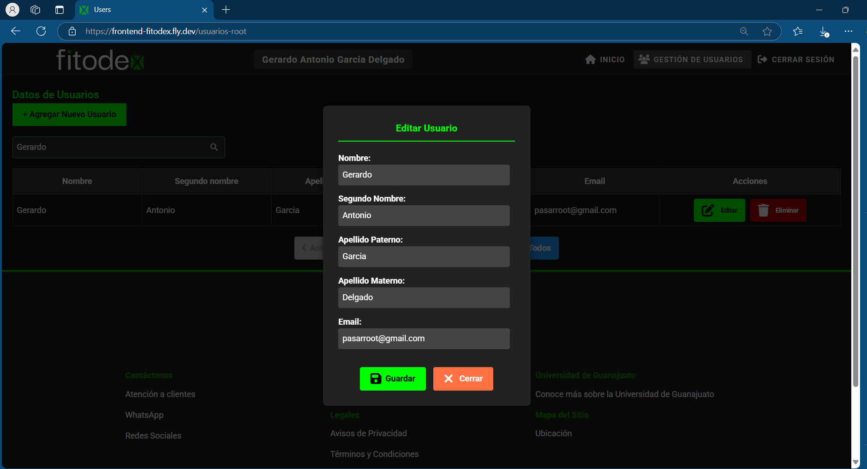Open the Términos y Condiciones link
Image resolution: width=867 pixels, height=469 pixels.
pyautogui.click(x=375, y=454)
